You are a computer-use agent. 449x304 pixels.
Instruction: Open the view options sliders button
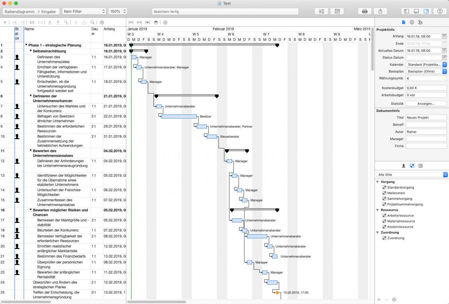click(321, 11)
